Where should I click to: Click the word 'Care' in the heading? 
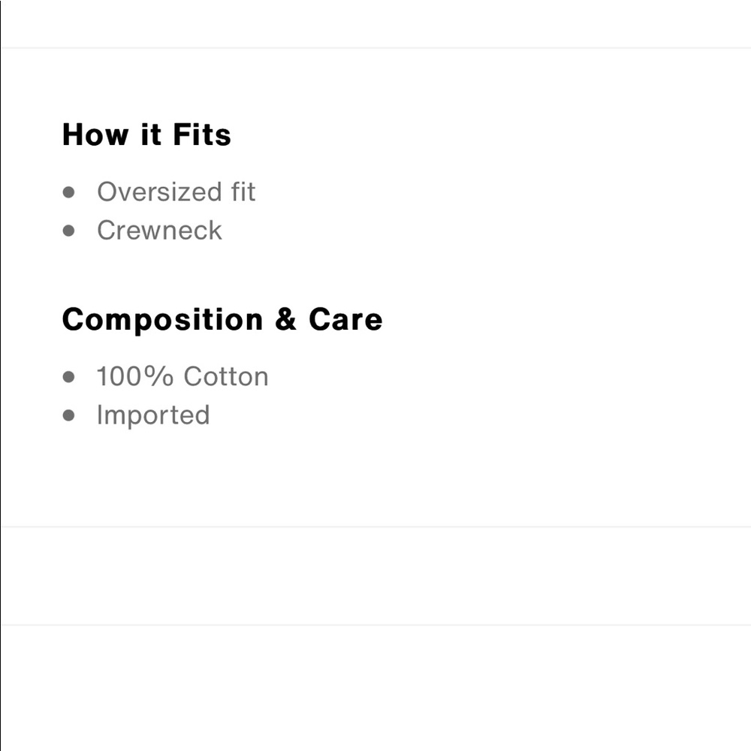click(x=345, y=320)
